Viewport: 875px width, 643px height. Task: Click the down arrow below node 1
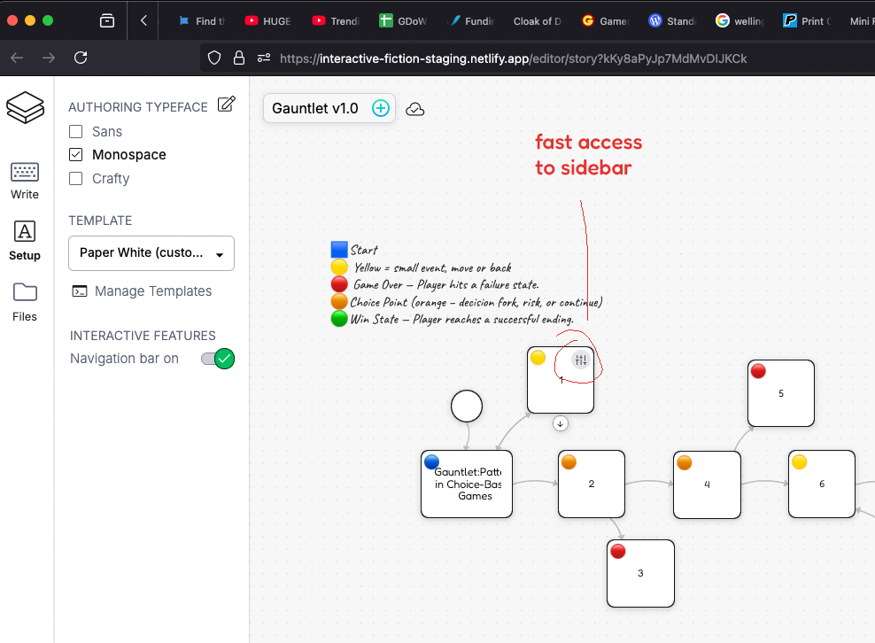[561, 423]
